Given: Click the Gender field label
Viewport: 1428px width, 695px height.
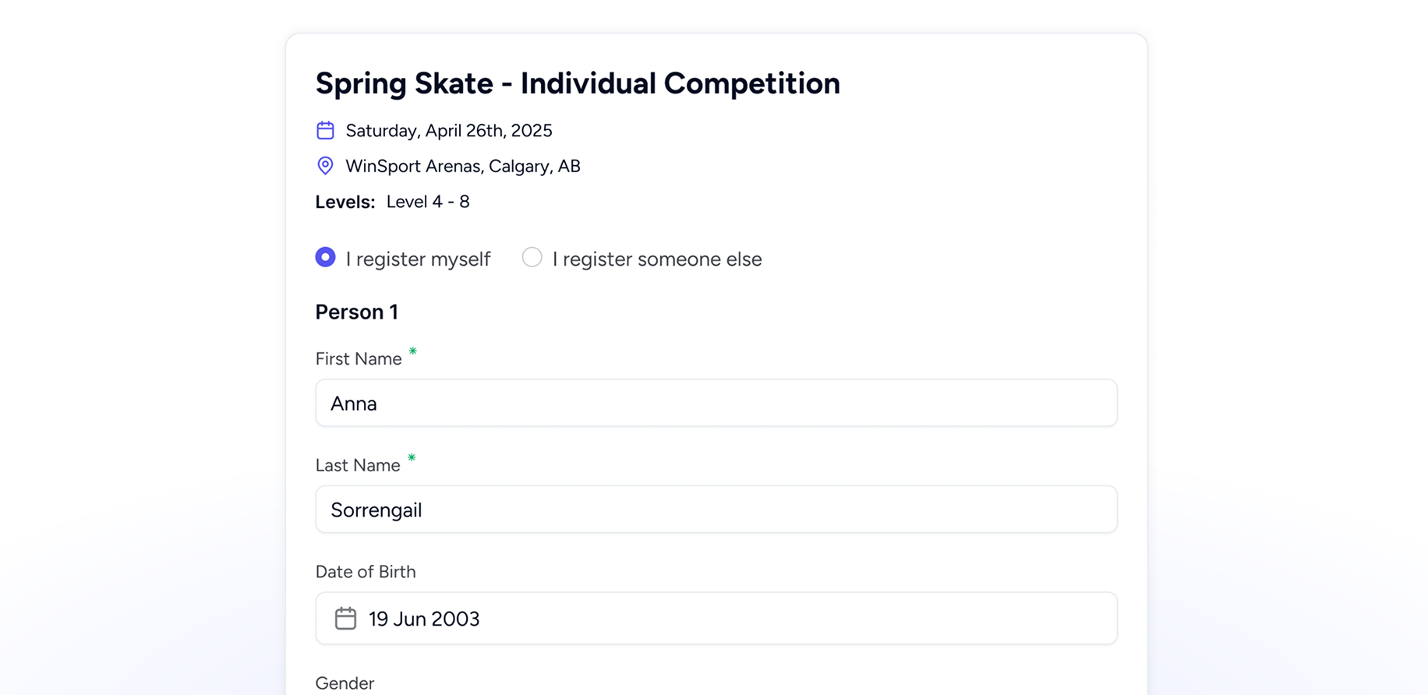Looking at the screenshot, I should pyautogui.click(x=345, y=683).
